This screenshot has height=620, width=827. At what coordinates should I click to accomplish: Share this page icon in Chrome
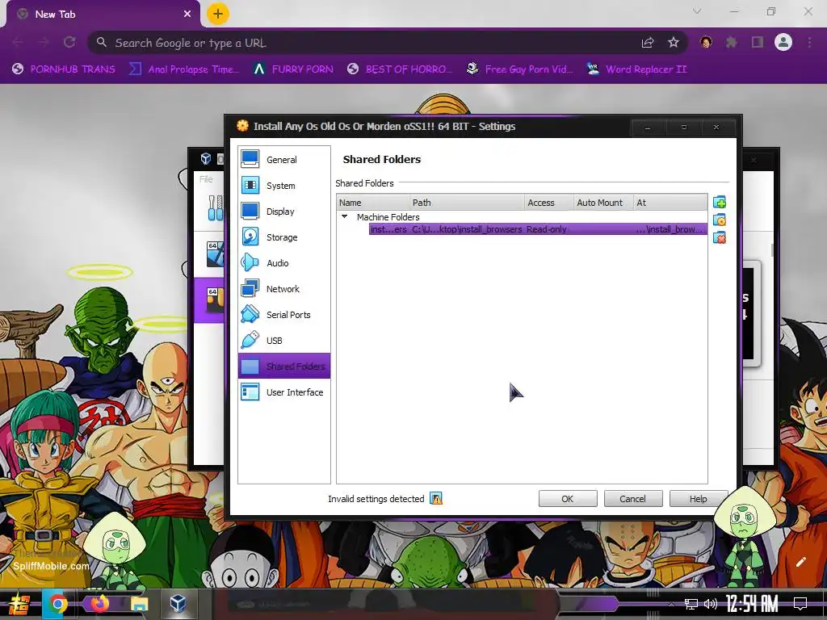point(648,43)
